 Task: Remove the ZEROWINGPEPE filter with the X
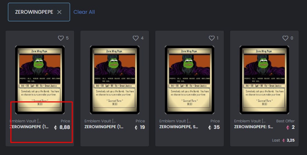(x=59, y=12)
